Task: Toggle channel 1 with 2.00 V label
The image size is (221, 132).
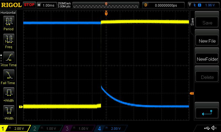Action: click(15, 128)
